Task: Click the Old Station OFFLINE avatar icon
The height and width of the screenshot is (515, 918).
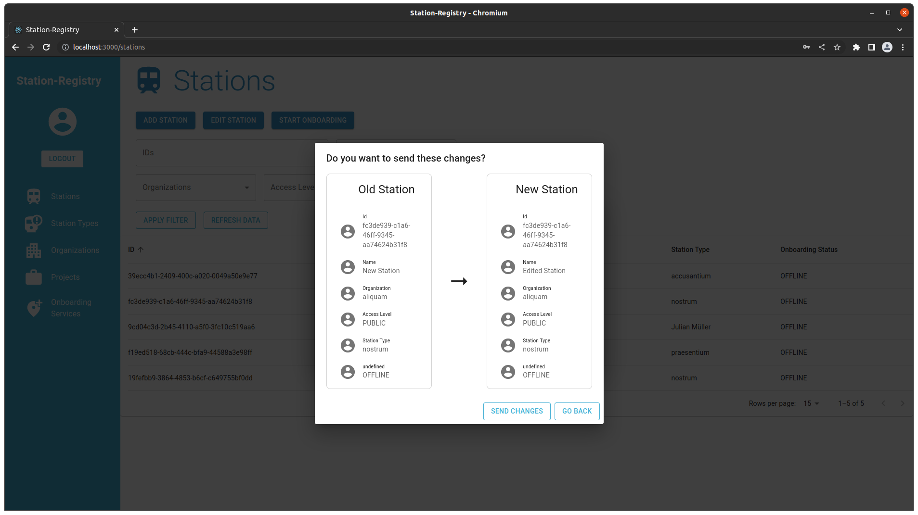Action: coord(348,371)
